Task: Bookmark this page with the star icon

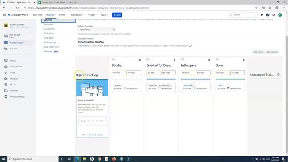Action: [x=256, y=8]
